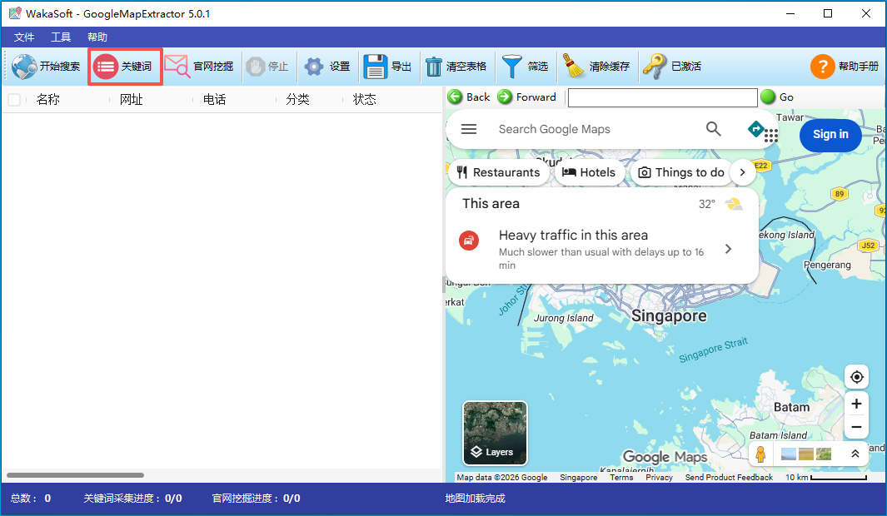887x516 pixels.
Task: Click 地图加载完成 status text
Action: coord(476,499)
